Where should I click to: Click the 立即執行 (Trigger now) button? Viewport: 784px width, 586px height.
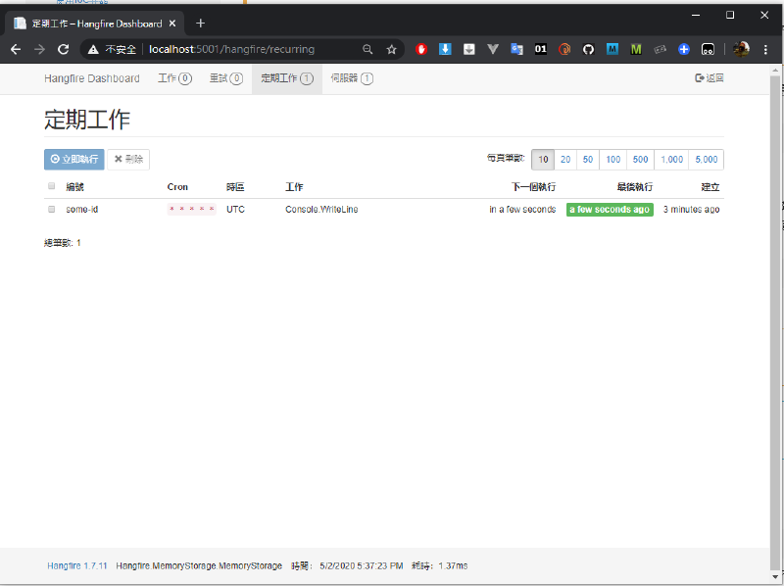74,159
